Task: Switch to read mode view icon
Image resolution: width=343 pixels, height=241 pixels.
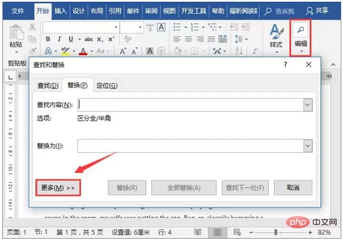Action: [x=197, y=232]
